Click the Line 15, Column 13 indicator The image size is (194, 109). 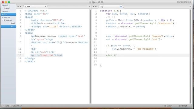click(x=13, y=106)
